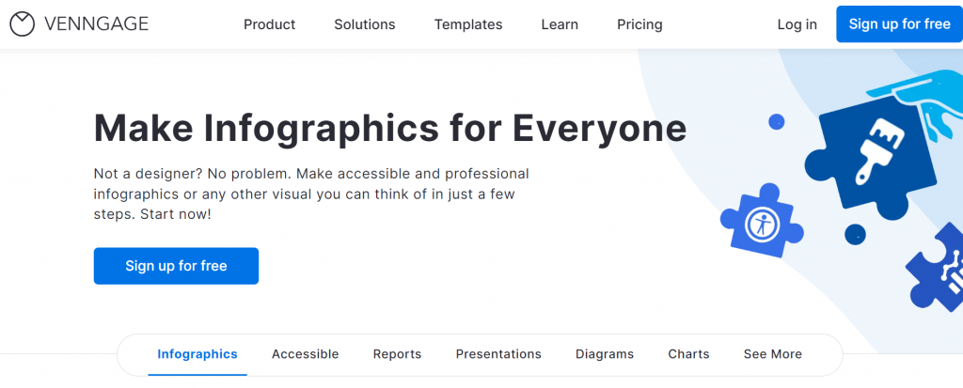This screenshot has height=388, width=963.
Task: Switch to the Accessible tab
Action: pos(306,354)
